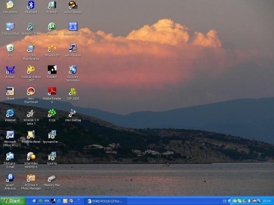274x205 pixels.
Task: Open the O&O Defrag shortcut
Action: coord(73,113)
